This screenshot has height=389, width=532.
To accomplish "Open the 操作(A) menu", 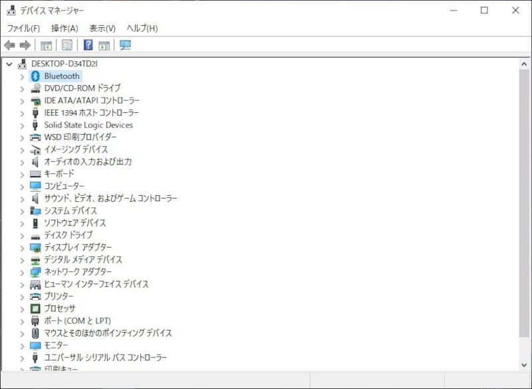I will (65, 29).
